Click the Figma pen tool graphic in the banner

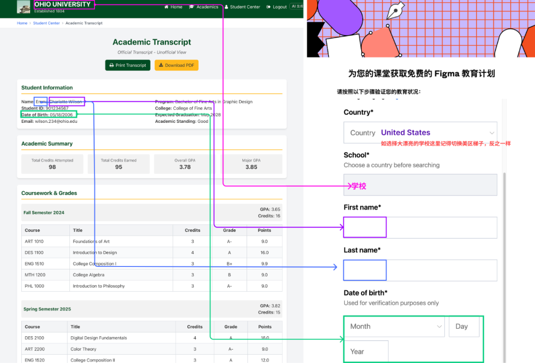coord(395,10)
